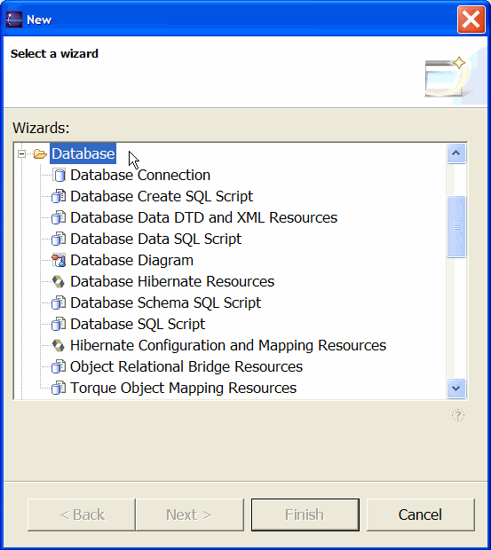This screenshot has width=491, height=550.
Task: Select Database Data SQL Script wizard
Action: (x=156, y=239)
